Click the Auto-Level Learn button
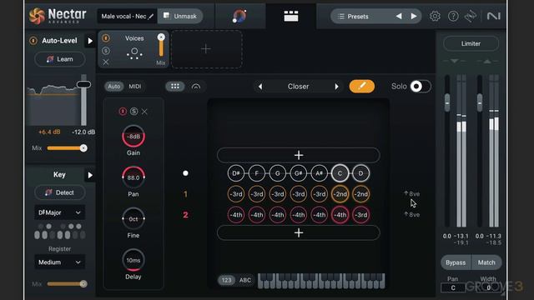The height and width of the screenshot is (300, 534). click(60, 59)
